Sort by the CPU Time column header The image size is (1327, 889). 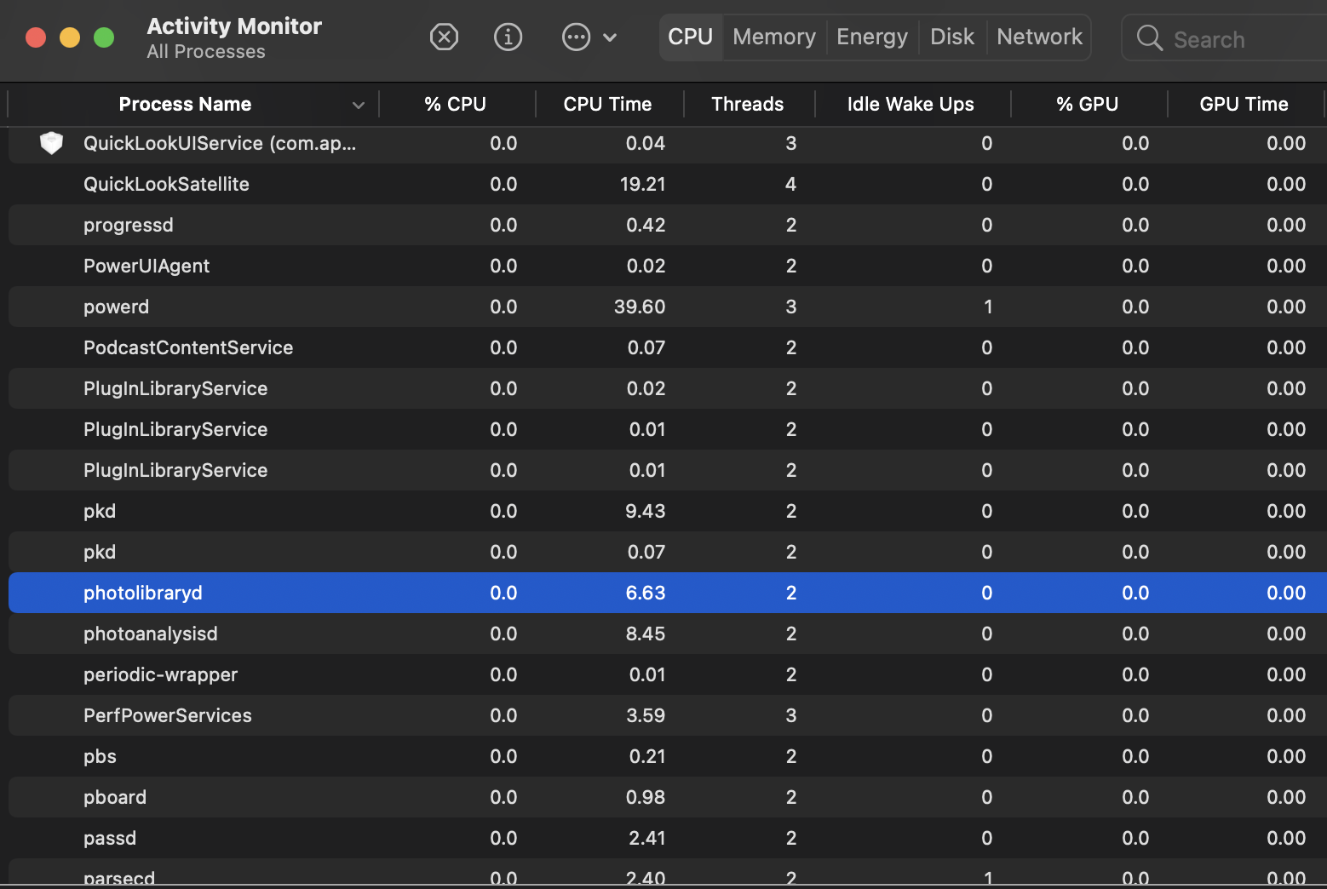coord(607,105)
